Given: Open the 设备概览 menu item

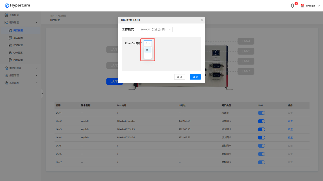Looking at the screenshot, I should tap(14, 15).
